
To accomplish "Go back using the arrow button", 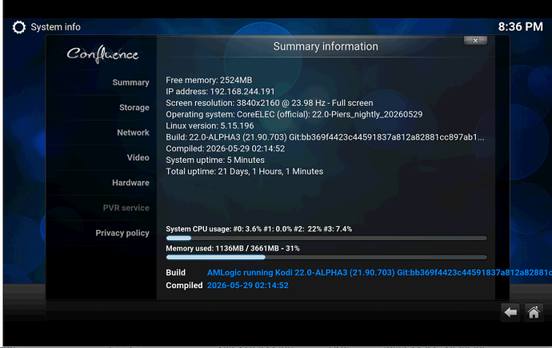I will 510,312.
